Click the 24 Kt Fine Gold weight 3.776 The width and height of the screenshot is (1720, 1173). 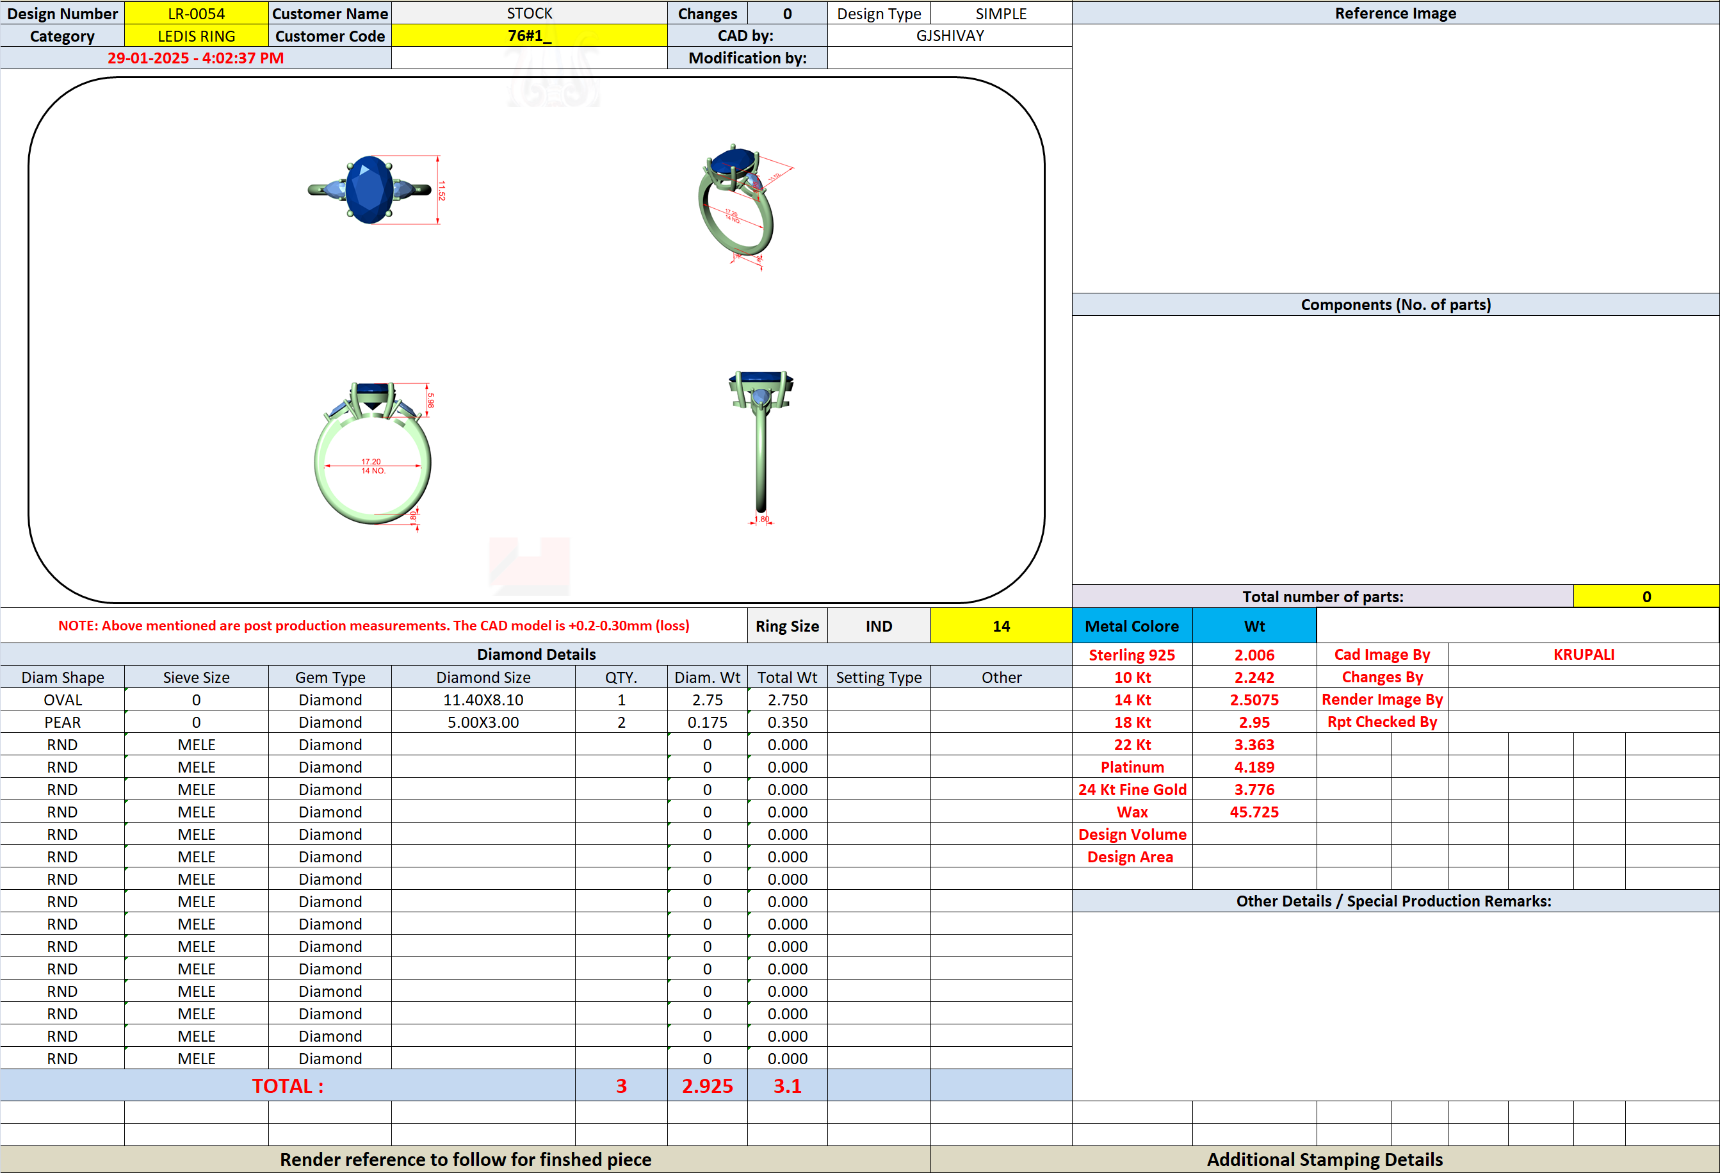[x=1254, y=789]
